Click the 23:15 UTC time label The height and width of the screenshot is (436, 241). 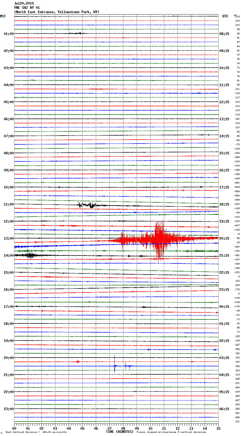tap(224, 290)
